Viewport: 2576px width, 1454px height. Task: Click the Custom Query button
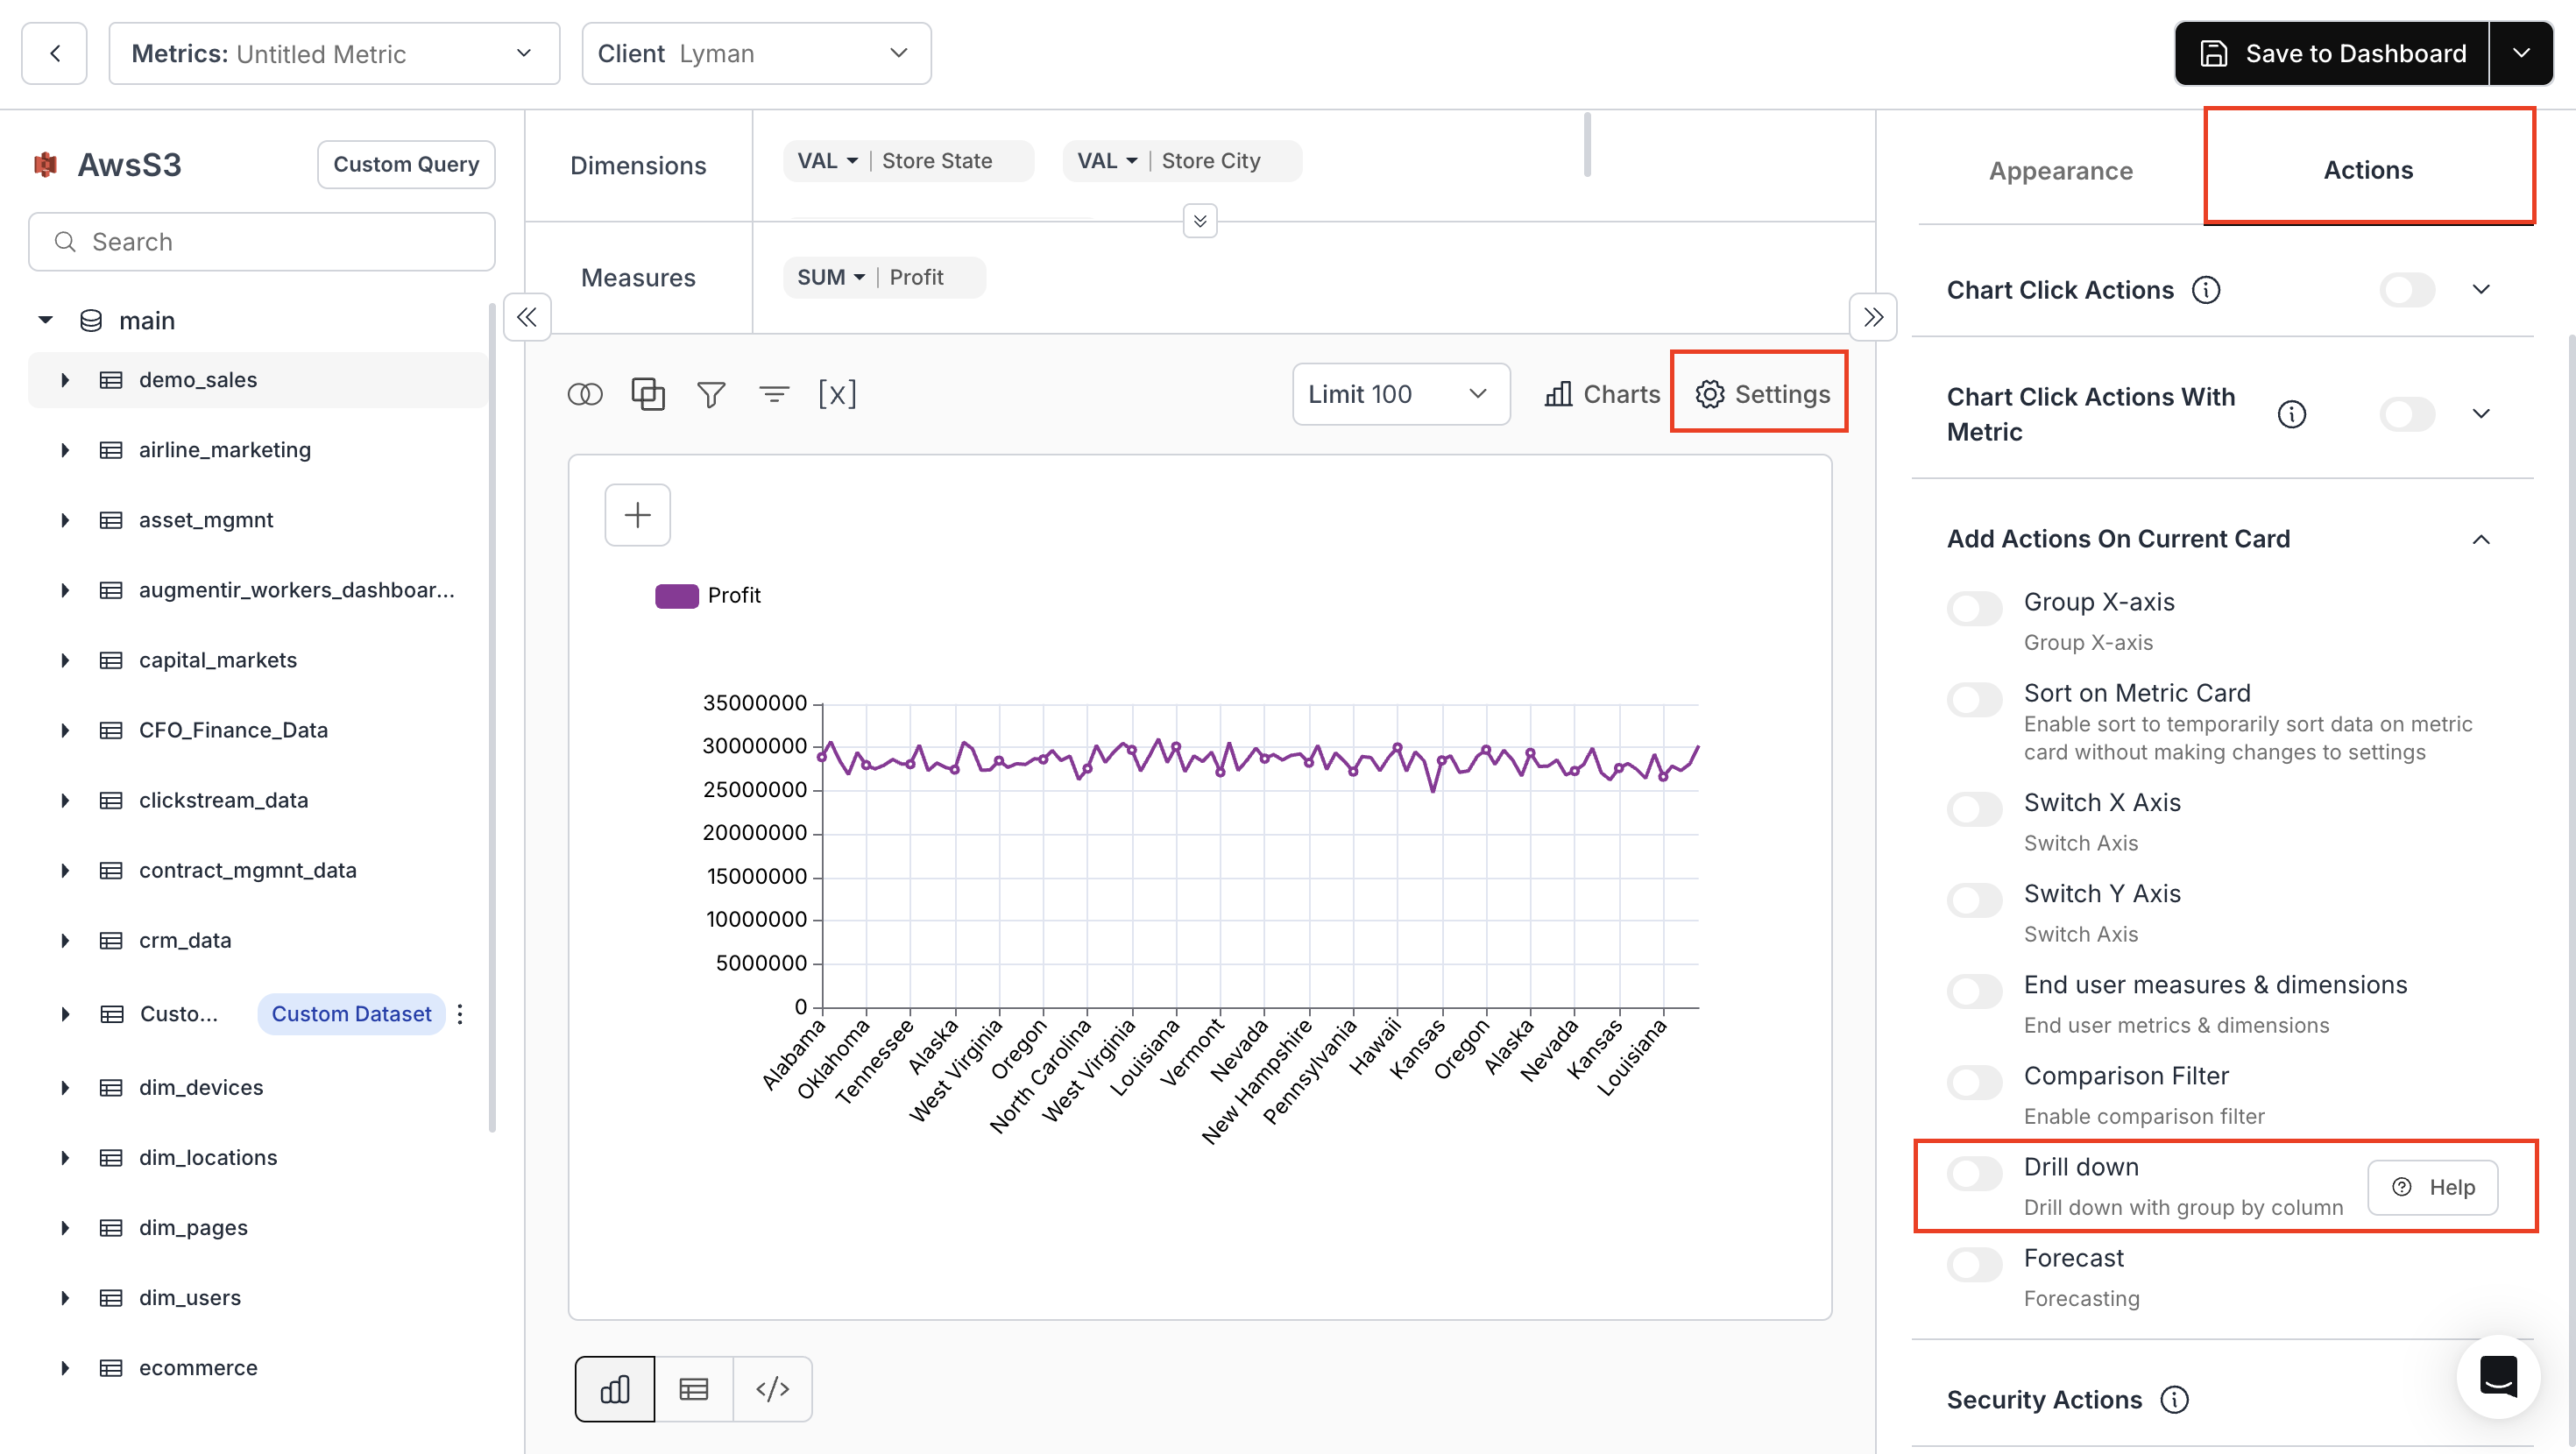click(x=406, y=164)
